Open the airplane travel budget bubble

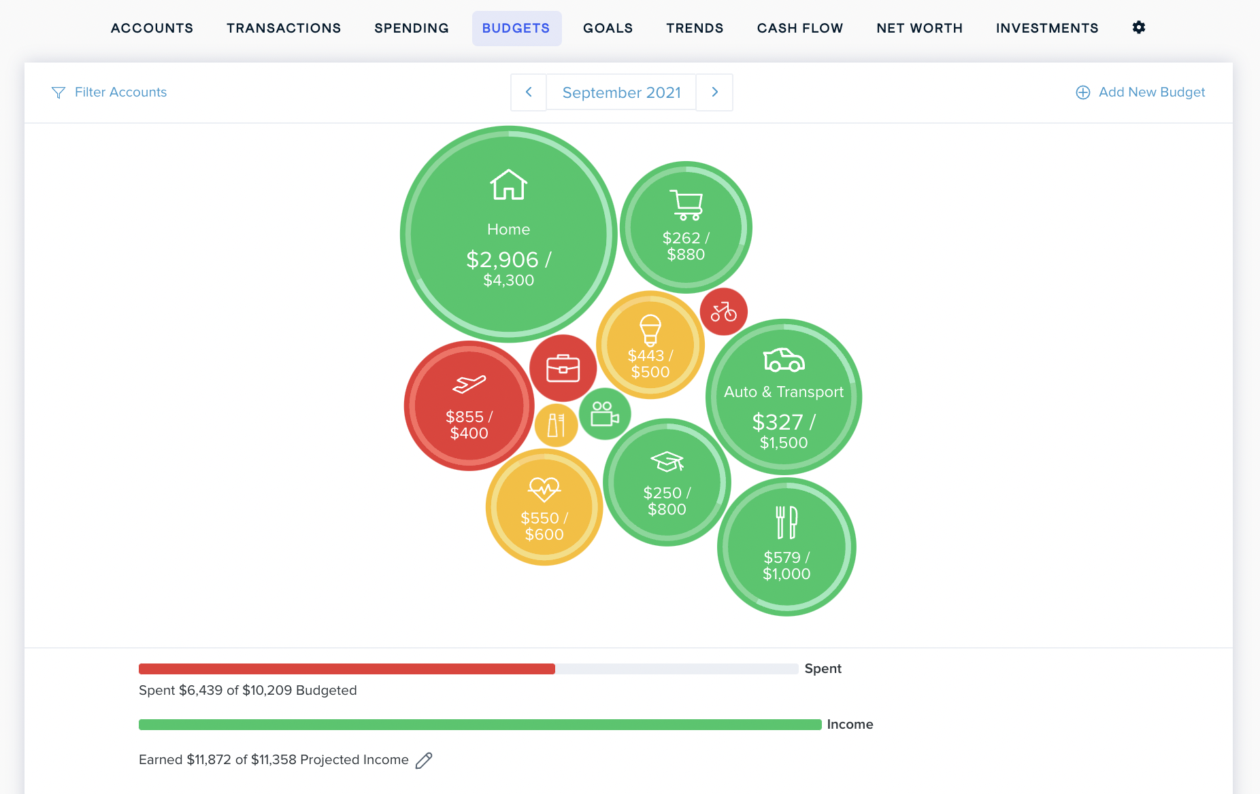(469, 407)
